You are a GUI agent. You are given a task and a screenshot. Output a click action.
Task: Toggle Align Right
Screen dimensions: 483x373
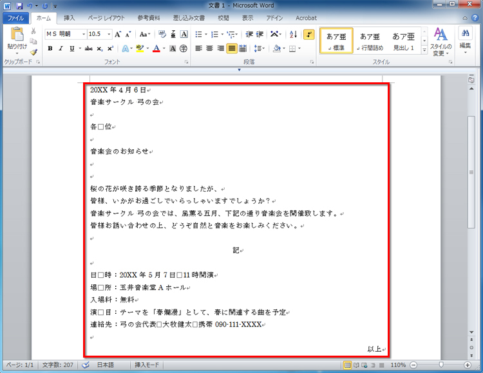[220, 48]
